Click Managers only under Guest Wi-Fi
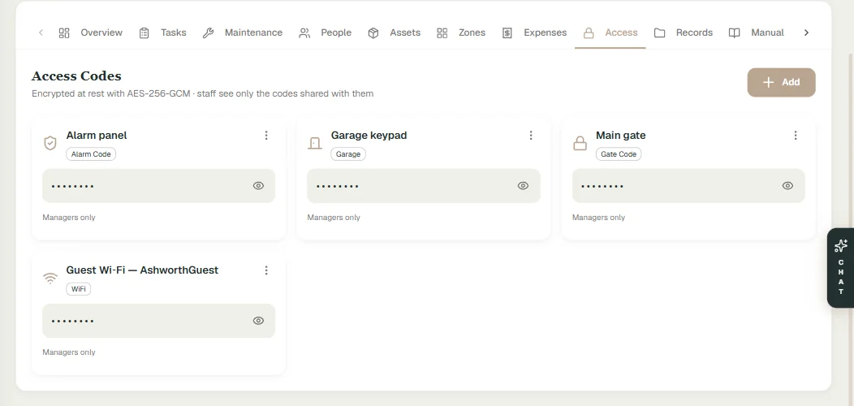 (69, 352)
